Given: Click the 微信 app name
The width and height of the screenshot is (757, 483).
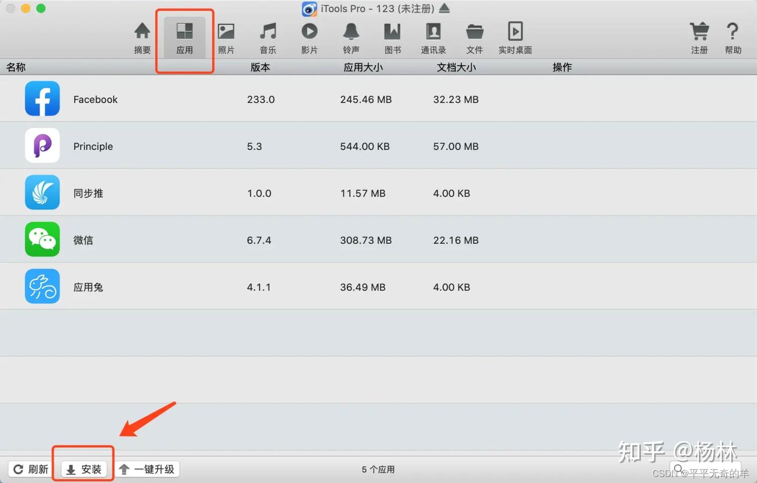Looking at the screenshot, I should point(83,240).
